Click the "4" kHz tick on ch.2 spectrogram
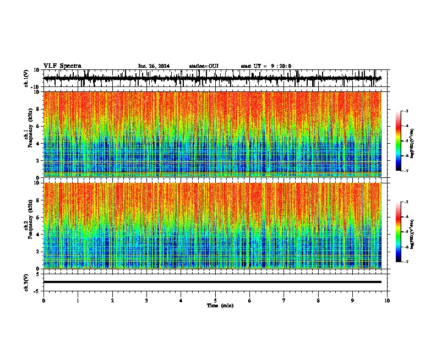436x337 pixels. coord(39,235)
